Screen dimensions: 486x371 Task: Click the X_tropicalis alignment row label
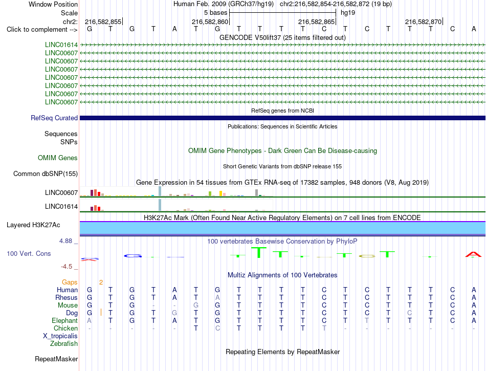click(x=60, y=336)
